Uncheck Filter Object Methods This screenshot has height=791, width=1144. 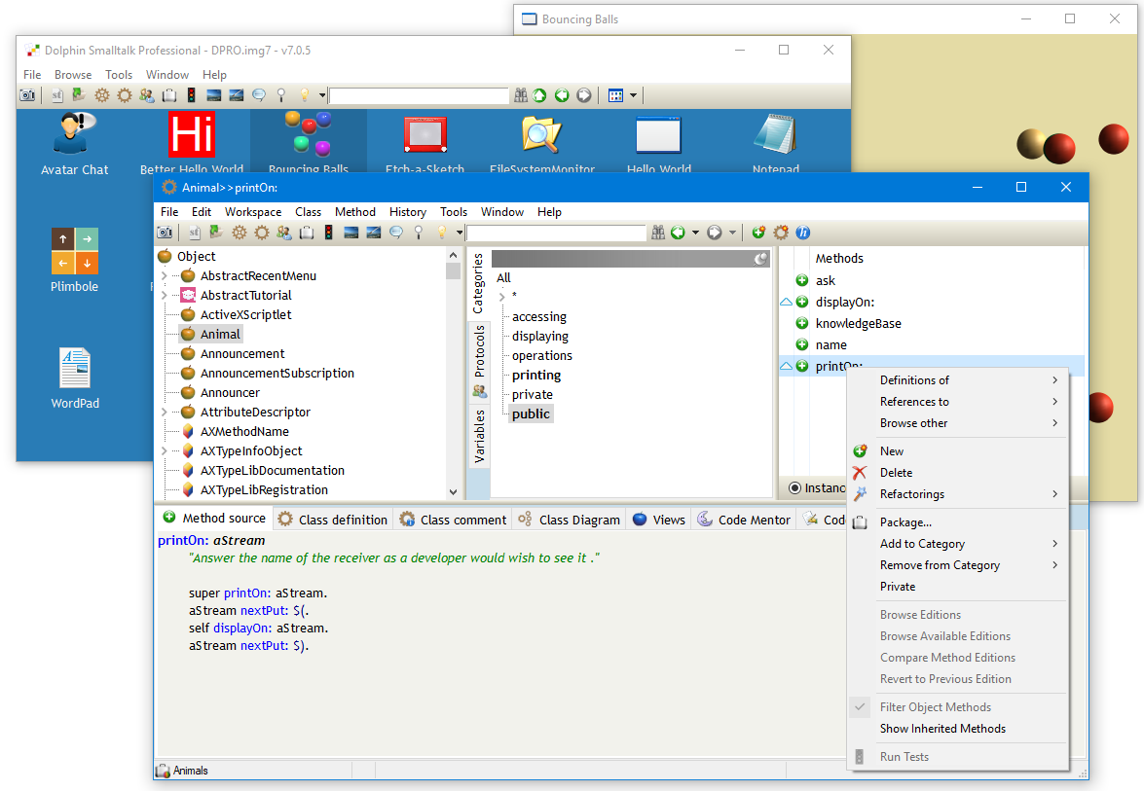tap(936, 706)
